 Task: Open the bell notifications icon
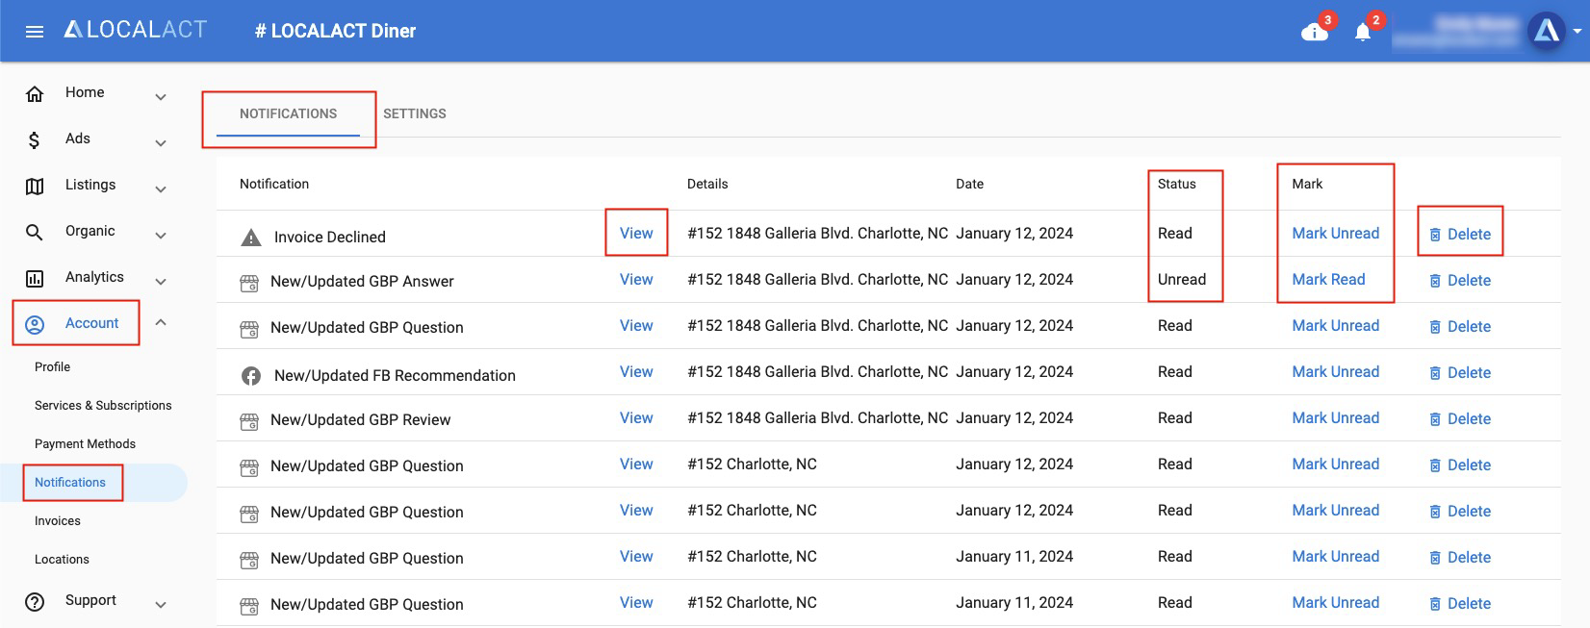(1363, 33)
